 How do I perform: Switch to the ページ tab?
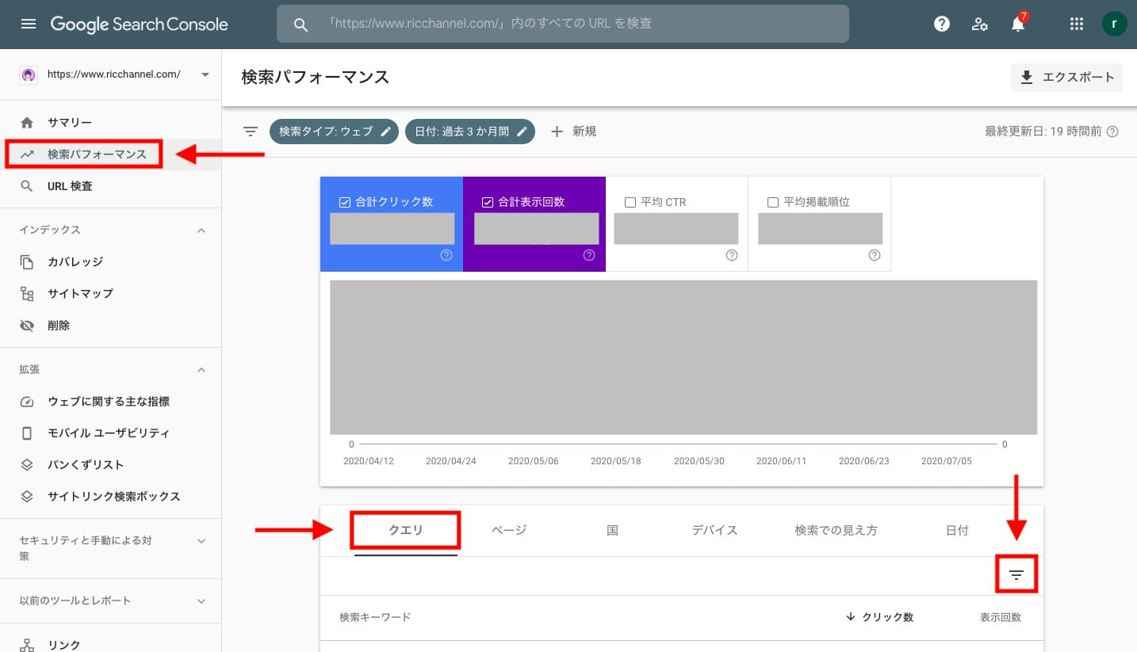[509, 531]
